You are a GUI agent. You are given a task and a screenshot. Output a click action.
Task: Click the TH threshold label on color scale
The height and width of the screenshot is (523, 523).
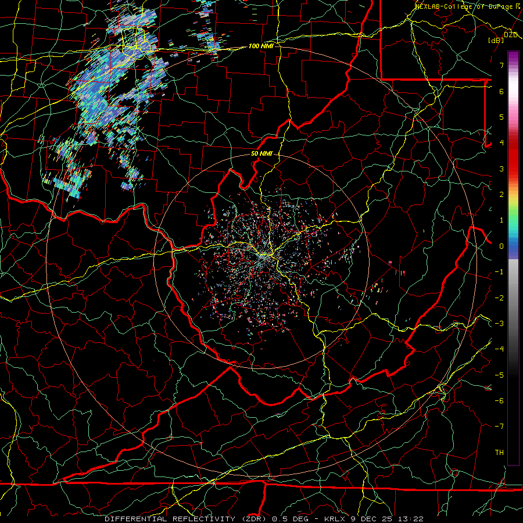499,453
